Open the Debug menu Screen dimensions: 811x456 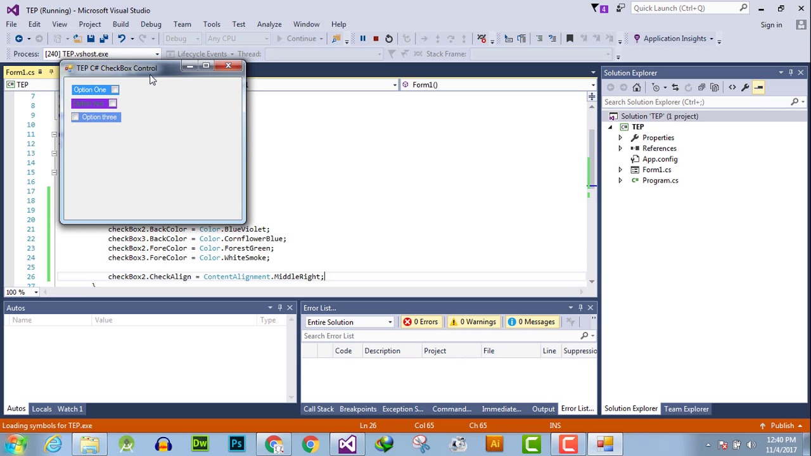(x=151, y=24)
